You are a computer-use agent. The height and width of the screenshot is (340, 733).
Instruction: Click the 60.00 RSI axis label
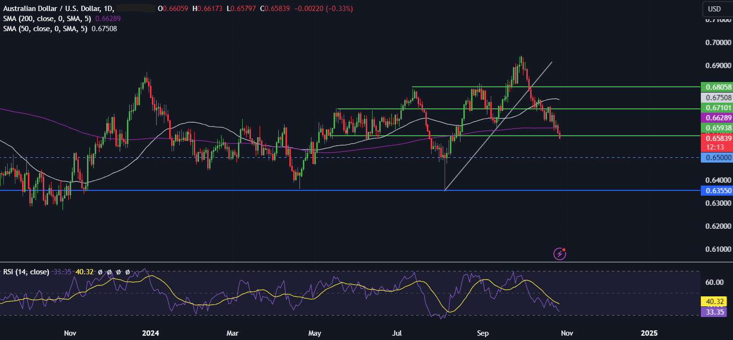click(715, 282)
